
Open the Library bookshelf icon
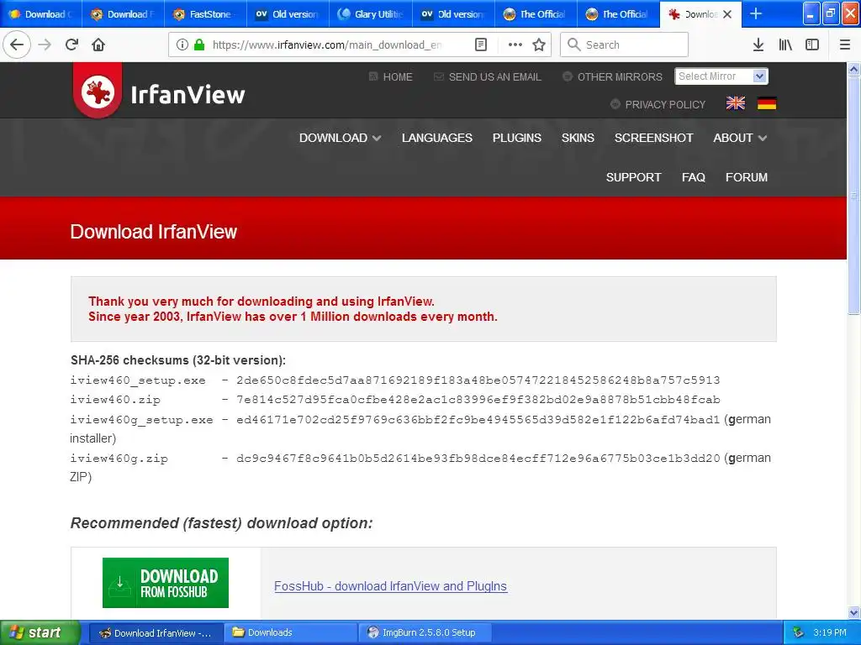785,45
